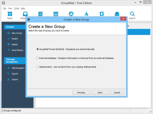153x114 pixels.
Task: Select the Groups sidebar header
Action: [15, 27]
